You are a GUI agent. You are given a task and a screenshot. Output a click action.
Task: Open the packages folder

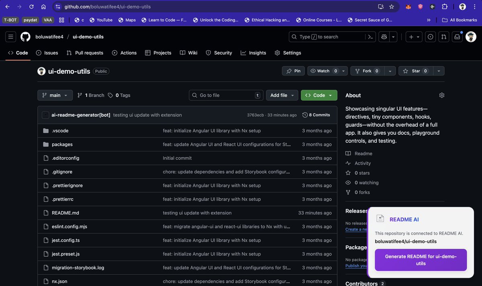point(62,144)
